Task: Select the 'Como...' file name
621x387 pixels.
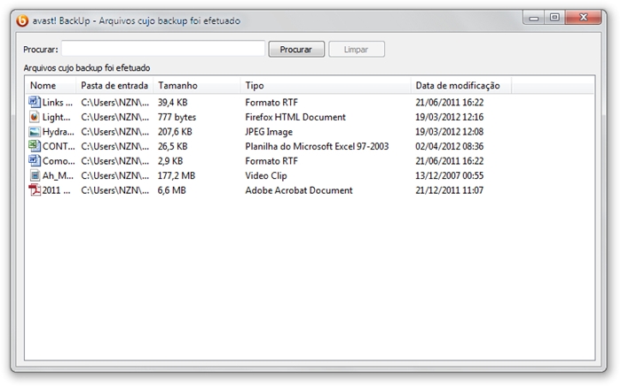Action: point(59,161)
